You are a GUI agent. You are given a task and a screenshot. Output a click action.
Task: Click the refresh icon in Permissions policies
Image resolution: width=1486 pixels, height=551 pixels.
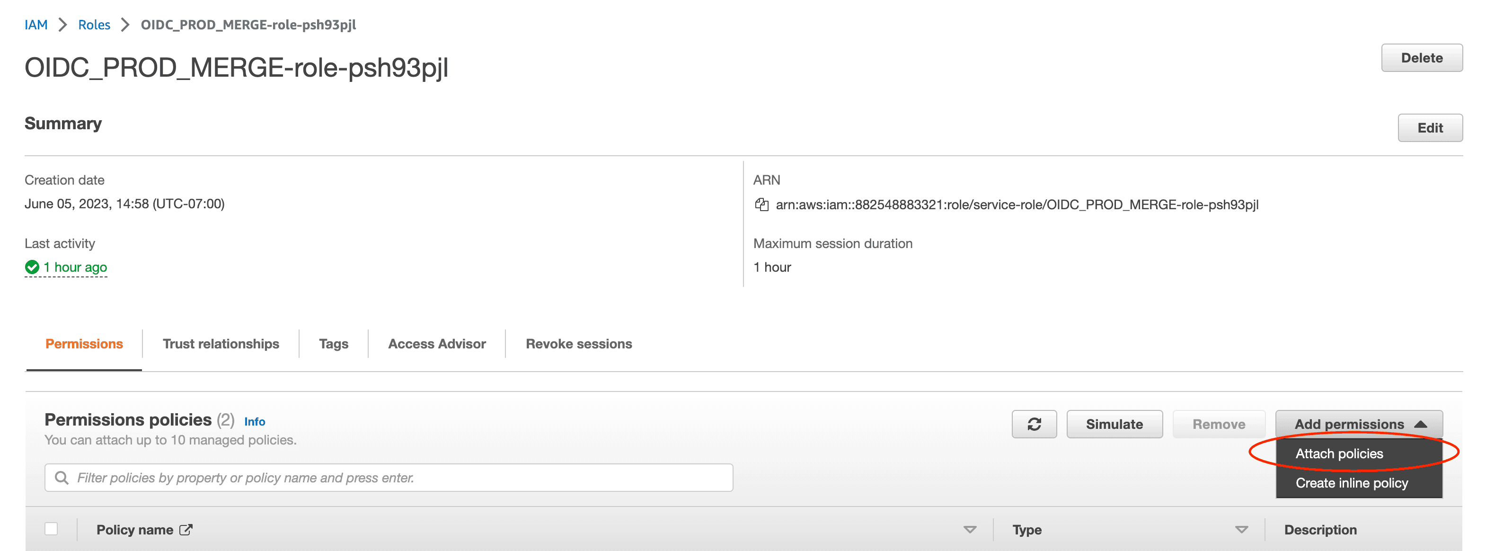(x=1034, y=424)
